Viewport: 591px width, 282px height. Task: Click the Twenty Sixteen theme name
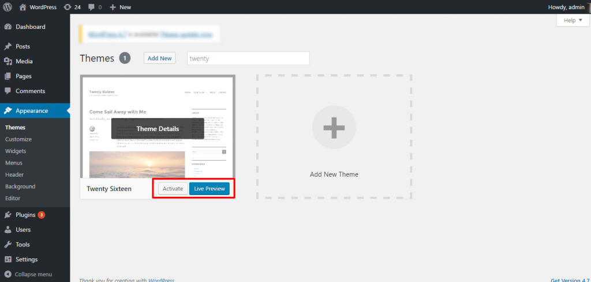coord(109,189)
